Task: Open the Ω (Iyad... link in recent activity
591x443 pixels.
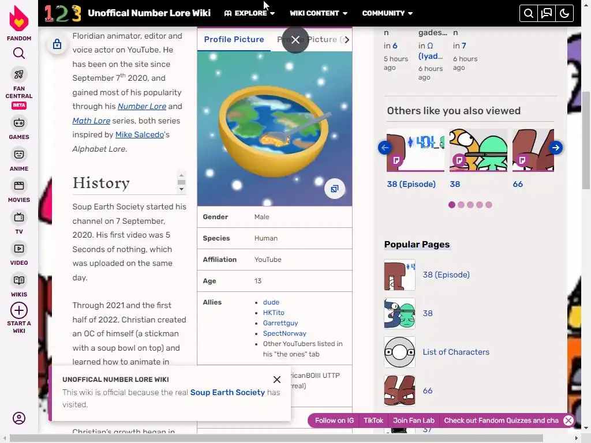Action: coord(431,51)
